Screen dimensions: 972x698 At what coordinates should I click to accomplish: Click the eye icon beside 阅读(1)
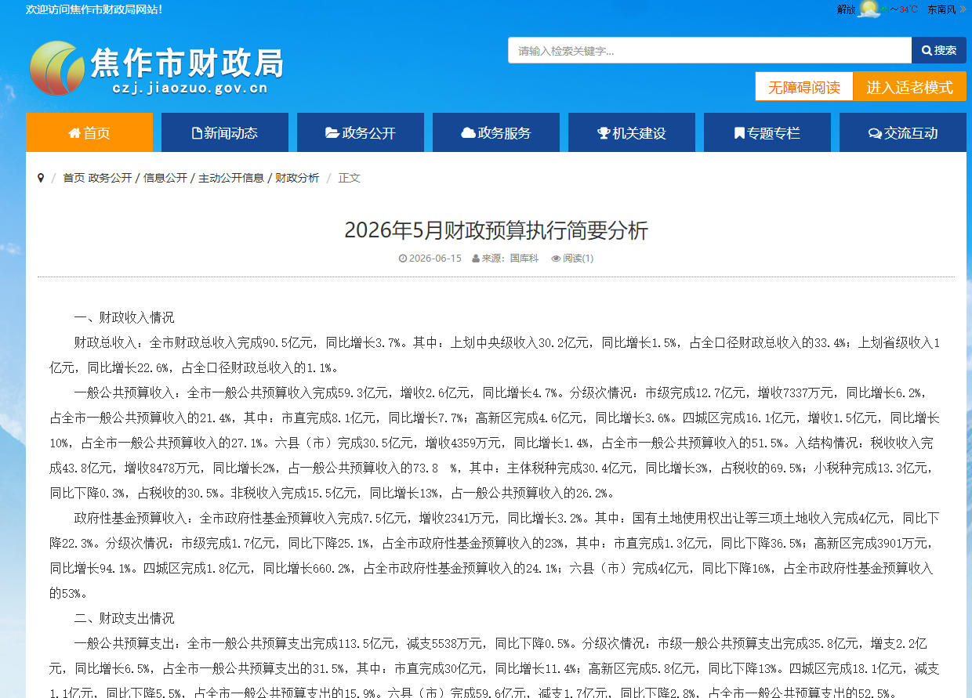(556, 259)
